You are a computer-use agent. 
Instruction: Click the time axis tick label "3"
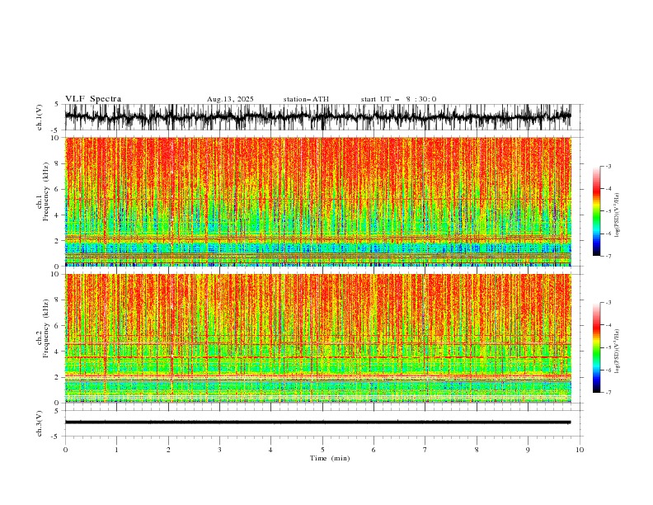219,450
